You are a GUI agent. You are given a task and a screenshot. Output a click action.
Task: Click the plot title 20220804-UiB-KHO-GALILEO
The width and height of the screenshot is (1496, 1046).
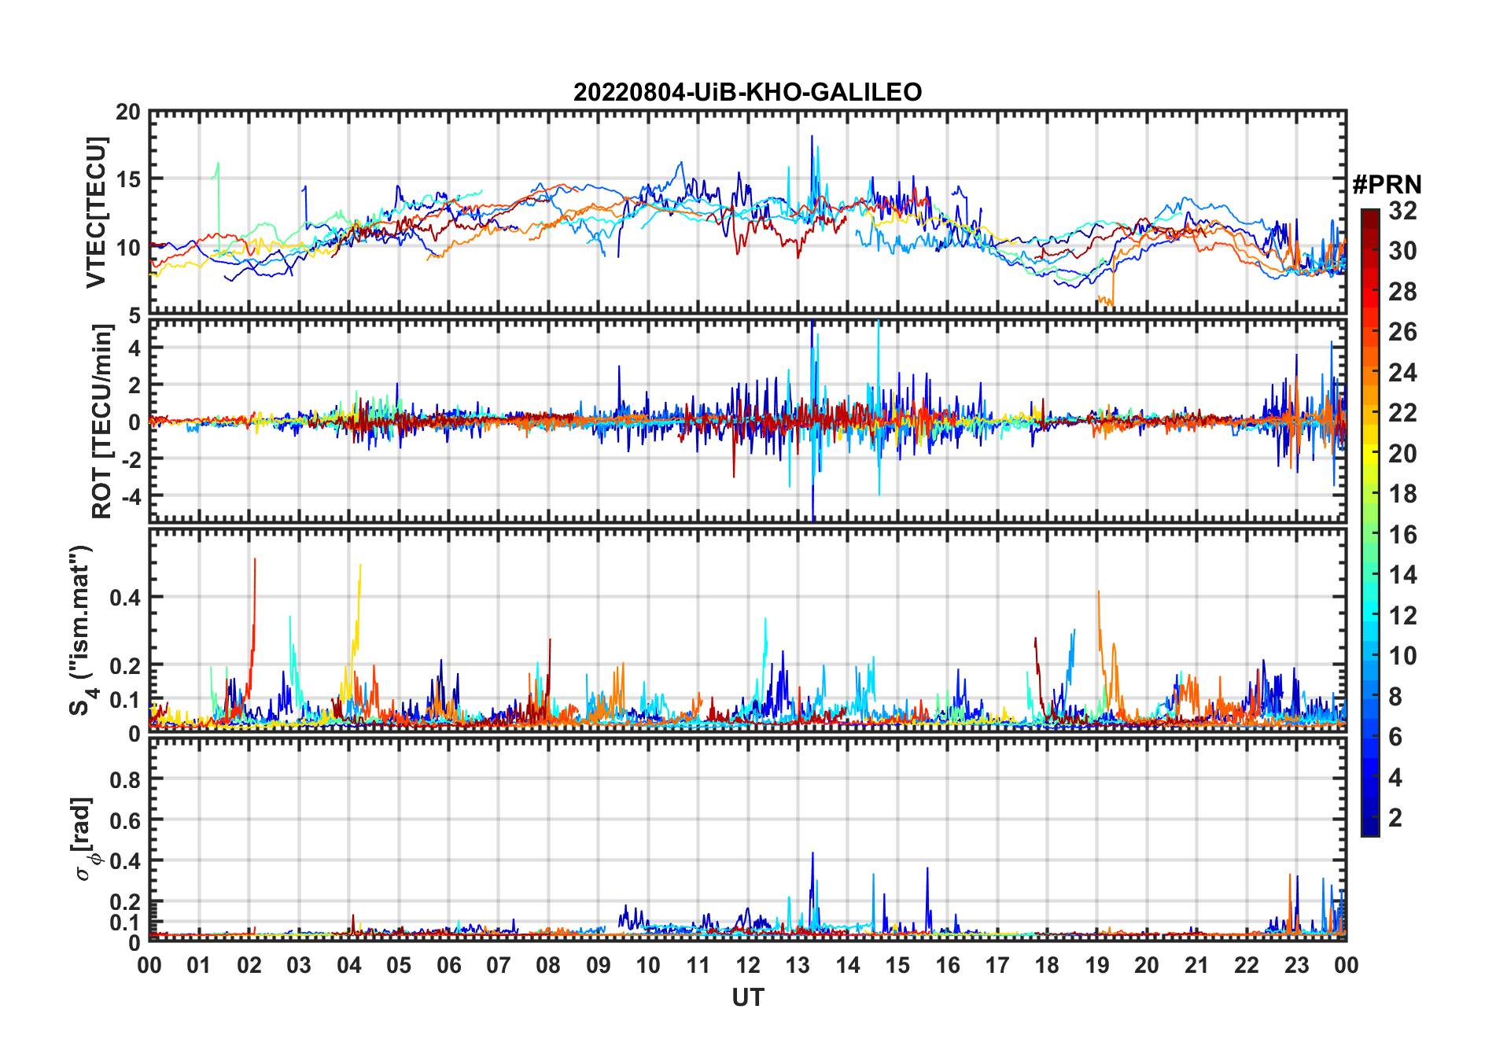tap(747, 93)
